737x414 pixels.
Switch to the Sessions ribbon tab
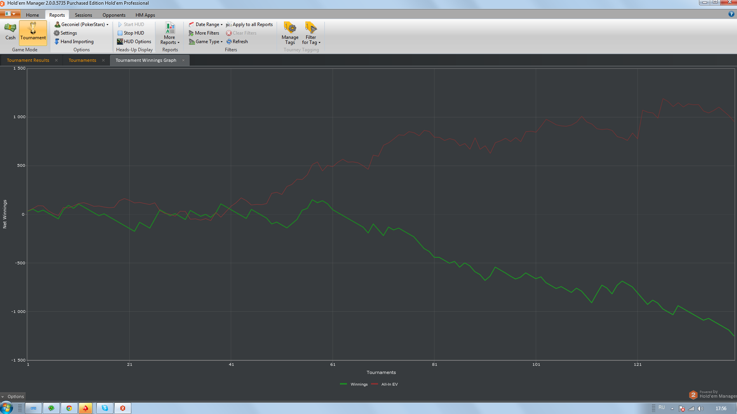coord(84,15)
